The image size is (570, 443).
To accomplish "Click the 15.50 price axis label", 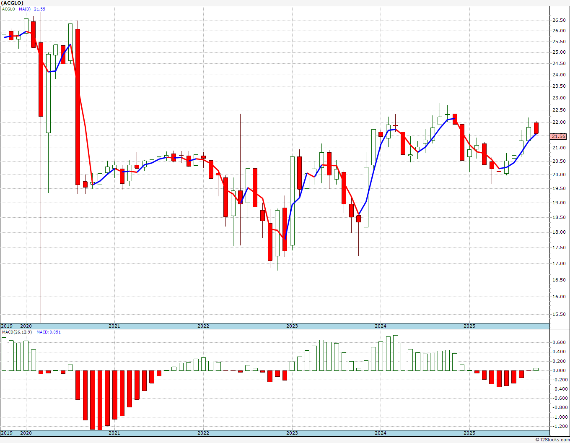I will [558, 315].
